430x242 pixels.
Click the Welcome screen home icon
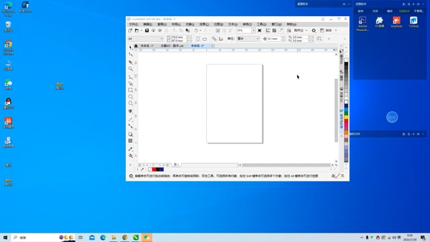136,46
